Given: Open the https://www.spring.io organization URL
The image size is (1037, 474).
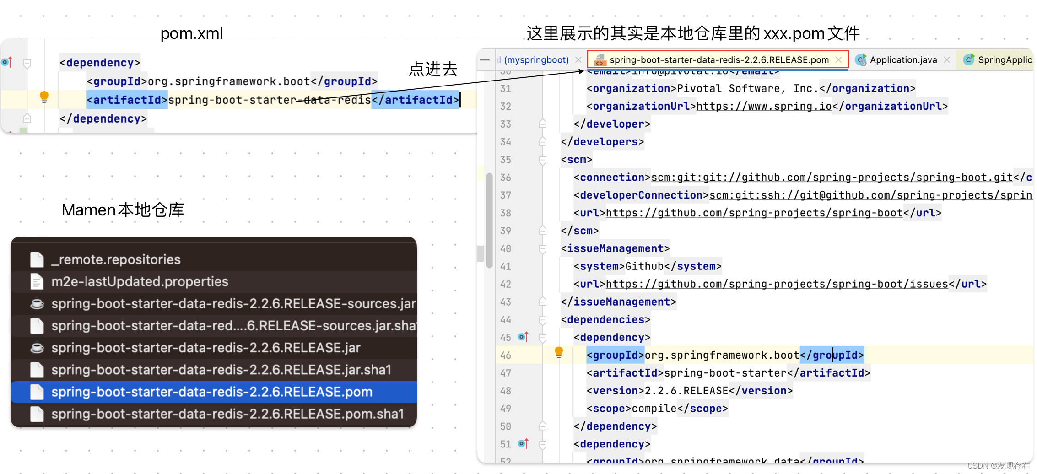Looking at the screenshot, I should tap(764, 106).
